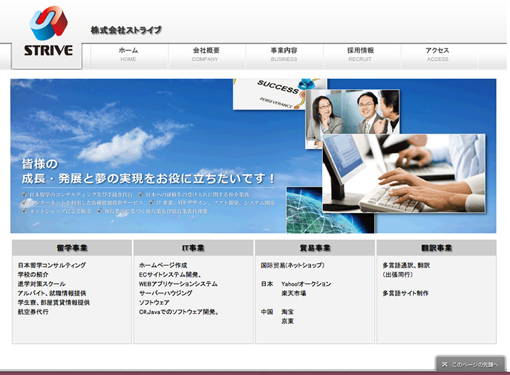Open the 採用情報 RECRUIT menu item
This screenshot has width=510, height=375.
360,55
